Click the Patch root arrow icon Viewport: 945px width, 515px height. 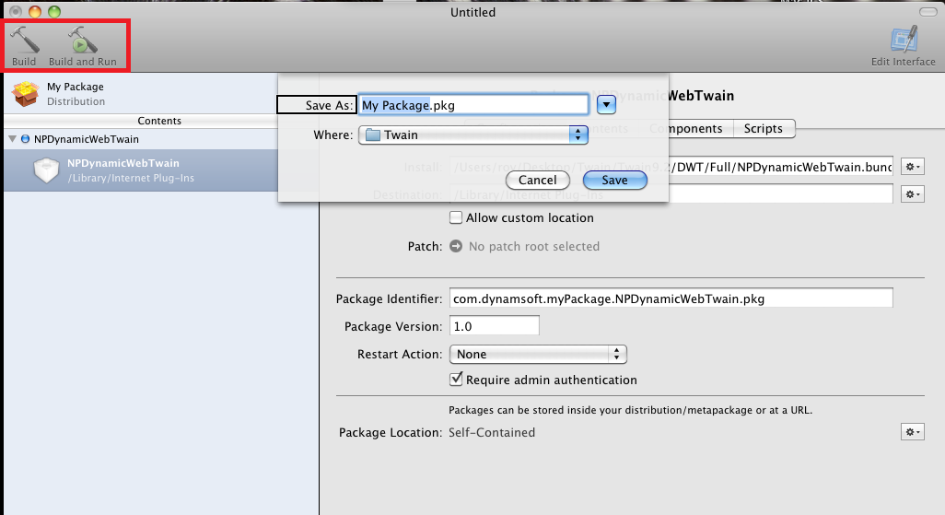point(456,246)
